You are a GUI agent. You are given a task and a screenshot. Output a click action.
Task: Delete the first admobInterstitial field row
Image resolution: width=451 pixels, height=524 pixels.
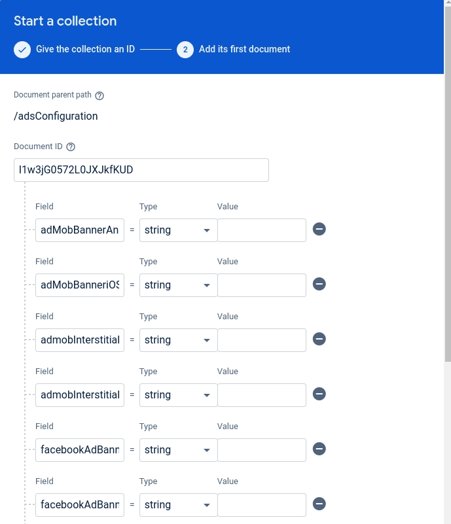319,339
